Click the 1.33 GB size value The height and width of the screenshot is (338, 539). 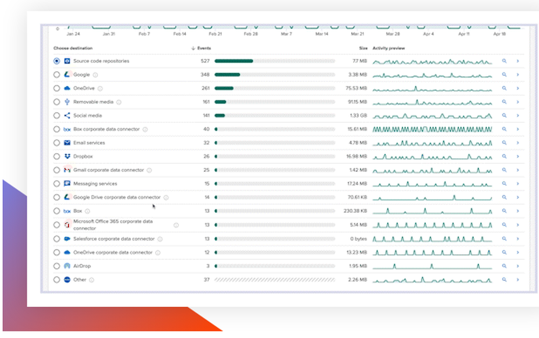[x=358, y=115]
